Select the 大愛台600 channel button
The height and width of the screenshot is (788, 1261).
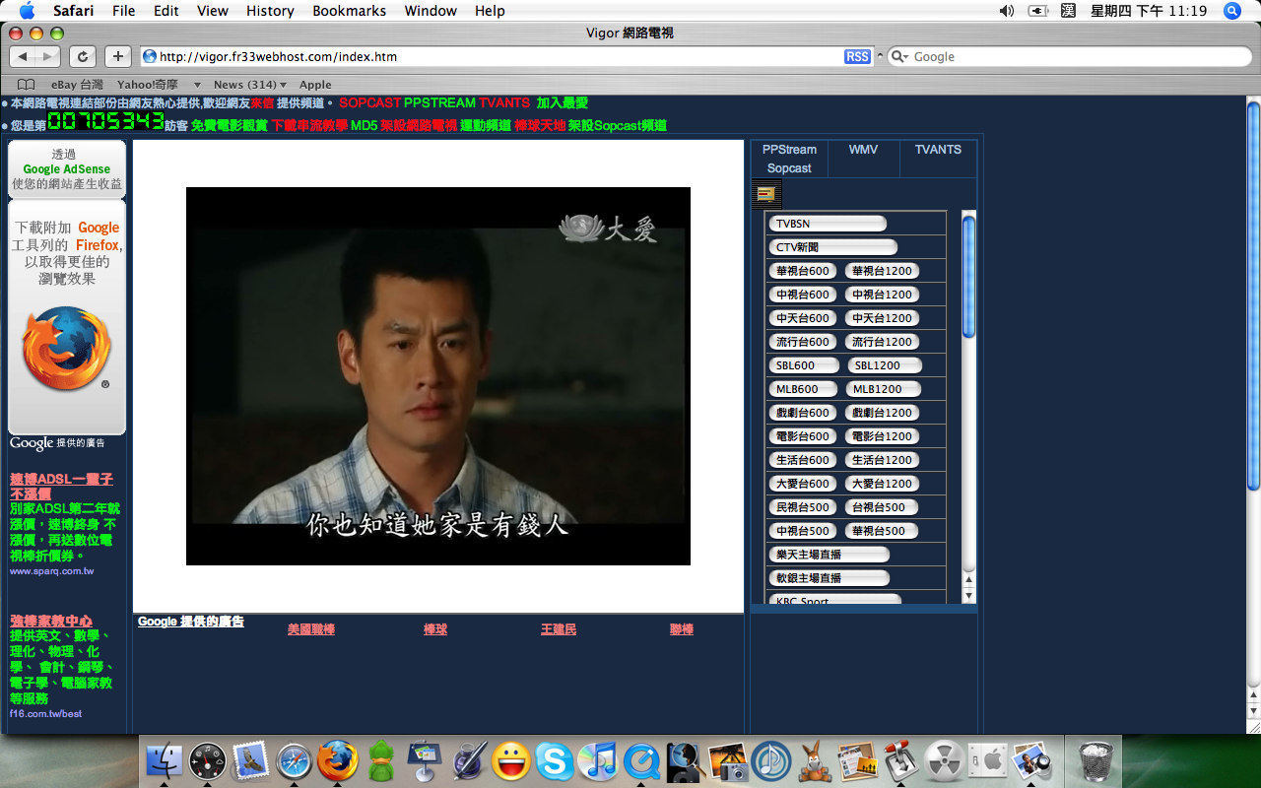(x=803, y=484)
